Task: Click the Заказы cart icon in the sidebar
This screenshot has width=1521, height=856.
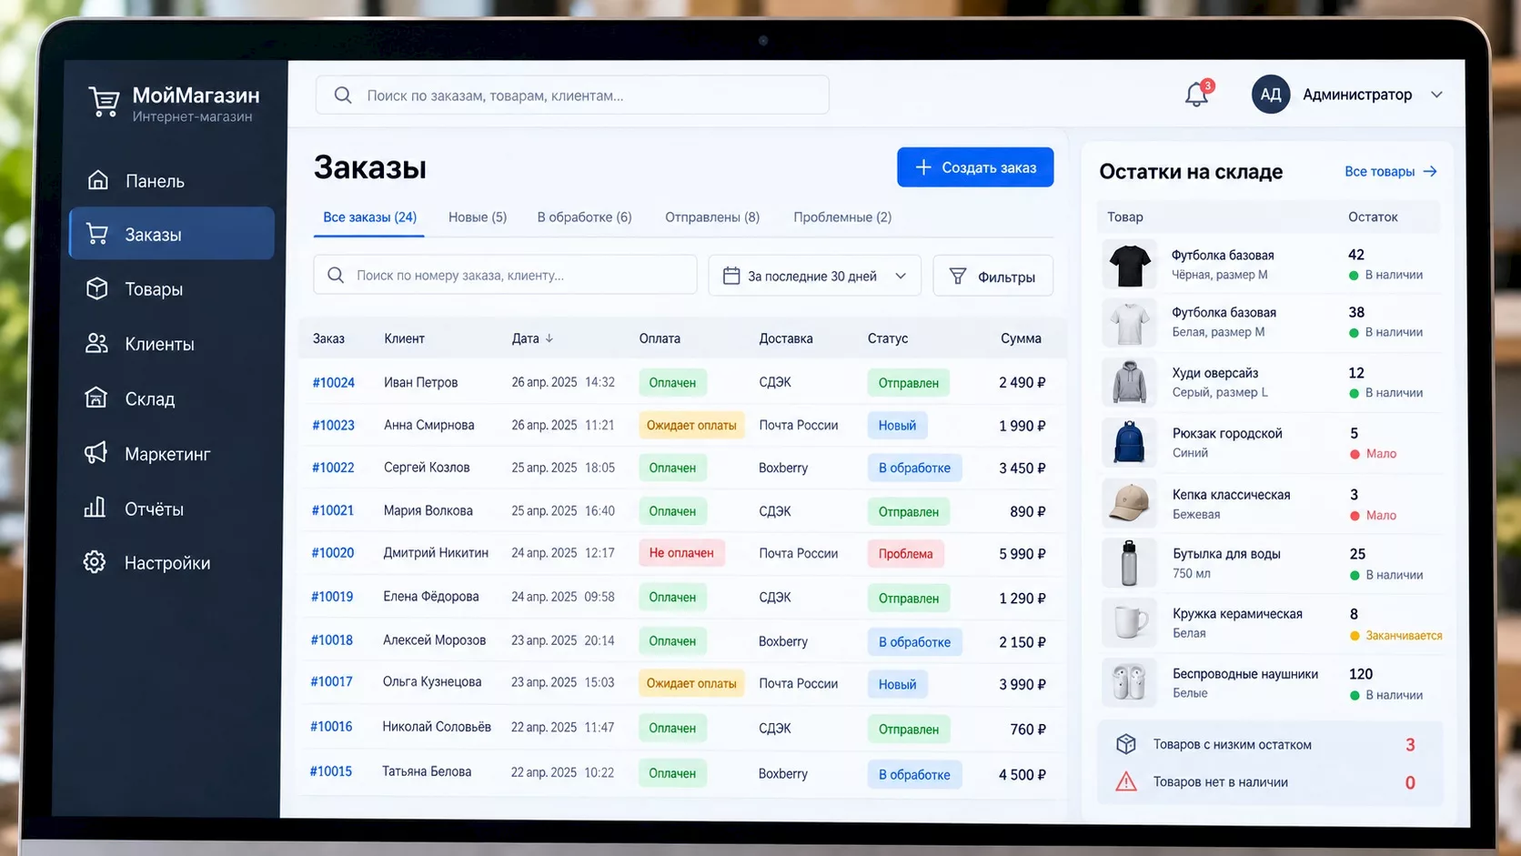Action: 97,234
